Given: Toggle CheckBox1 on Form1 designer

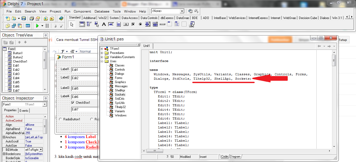Looking at the screenshot, I should (x=73, y=103).
